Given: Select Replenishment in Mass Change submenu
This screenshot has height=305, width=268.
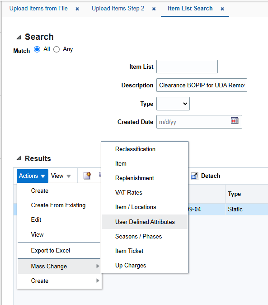Looking at the screenshot, I should pos(145,178).
